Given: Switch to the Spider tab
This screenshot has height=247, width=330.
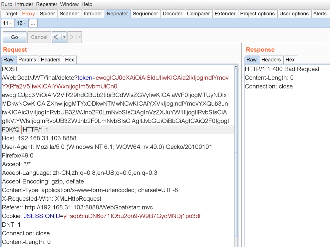Looking at the screenshot, I should (47, 14).
